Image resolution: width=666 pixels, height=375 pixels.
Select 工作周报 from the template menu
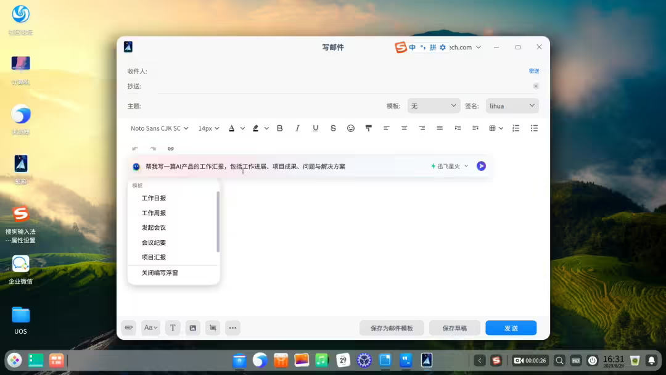coord(153,213)
